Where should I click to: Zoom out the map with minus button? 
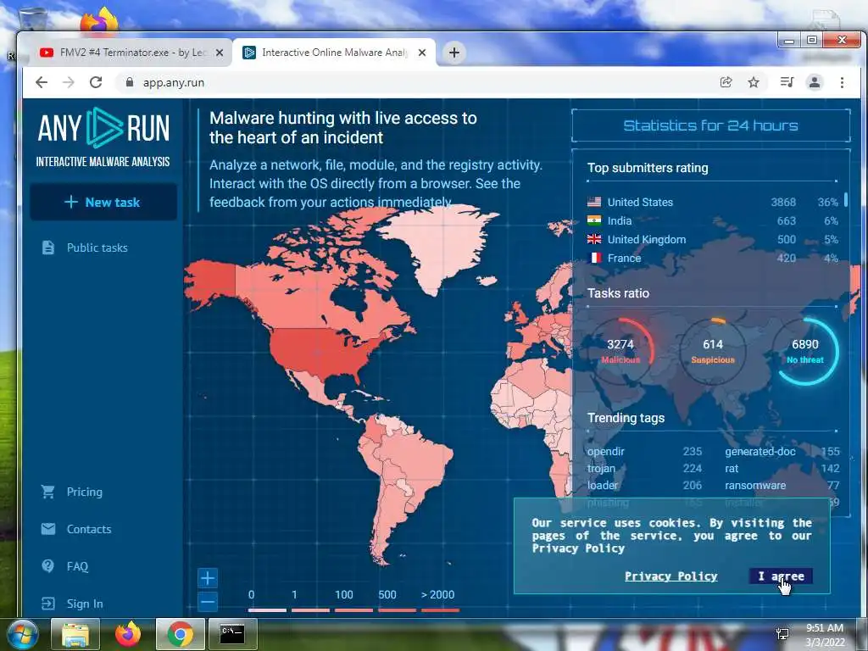tap(208, 602)
